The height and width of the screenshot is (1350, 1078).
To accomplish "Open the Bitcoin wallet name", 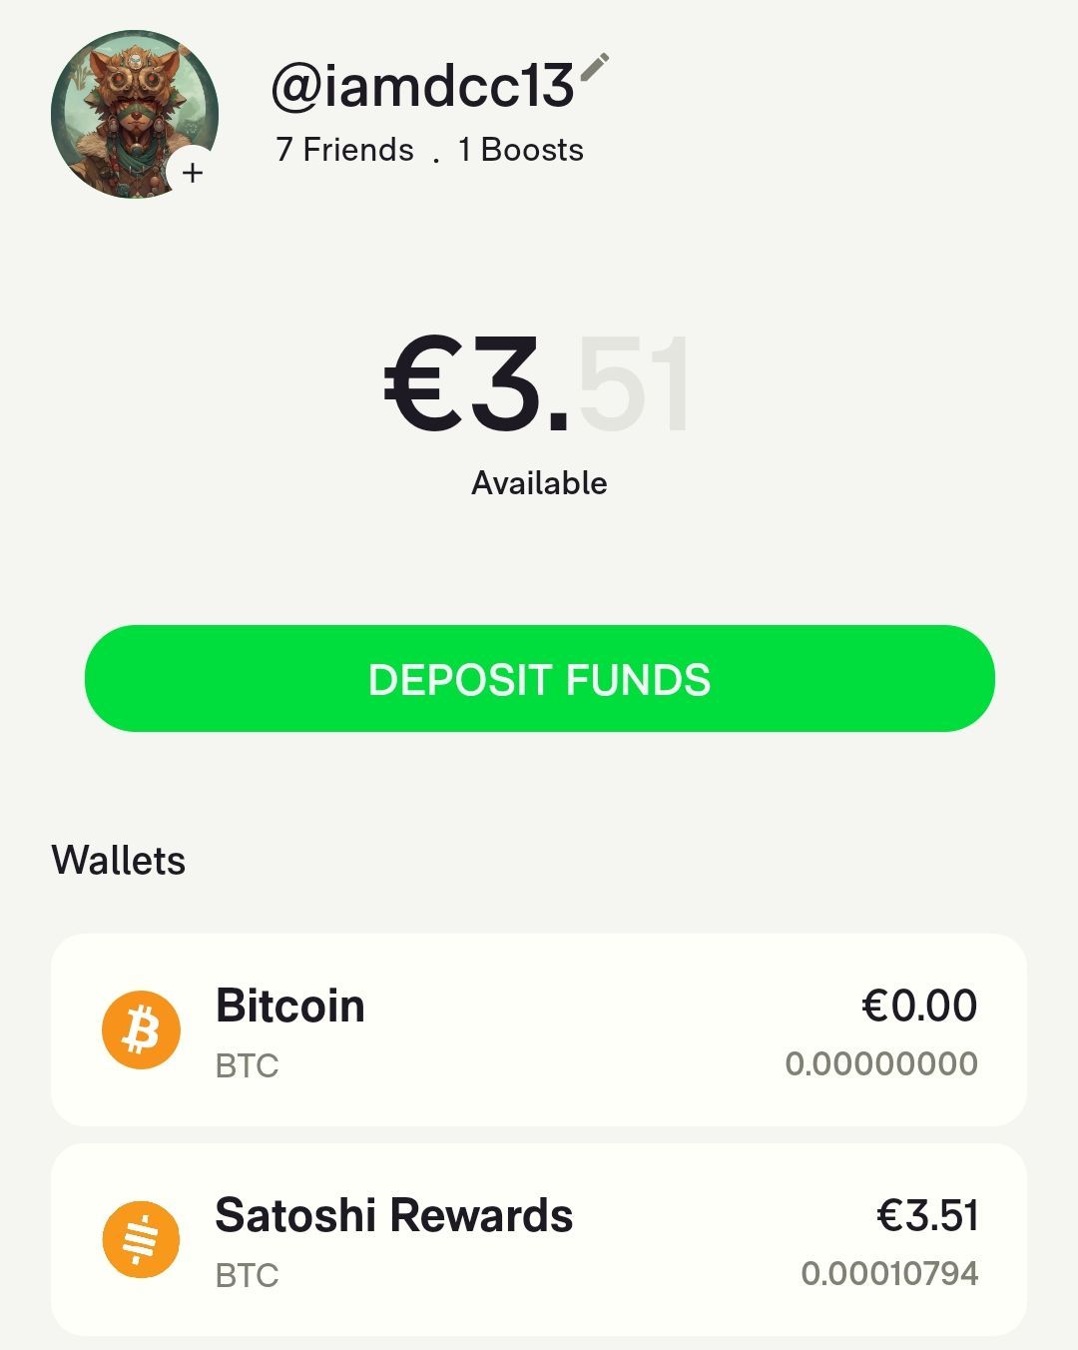I will (x=289, y=1006).
